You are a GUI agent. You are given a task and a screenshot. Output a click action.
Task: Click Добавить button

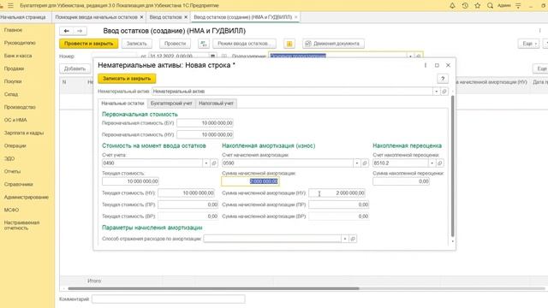74,68
